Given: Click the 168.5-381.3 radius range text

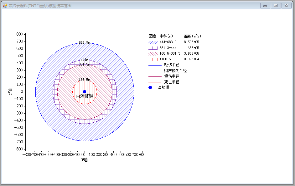Looking at the screenshot, I should (170, 53).
